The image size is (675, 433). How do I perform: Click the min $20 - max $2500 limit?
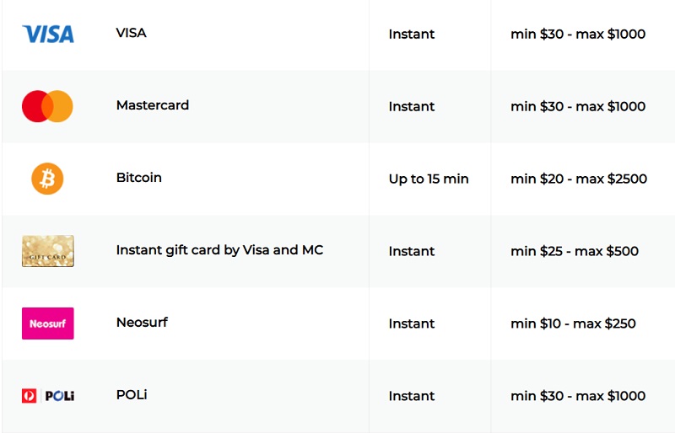coord(579,179)
